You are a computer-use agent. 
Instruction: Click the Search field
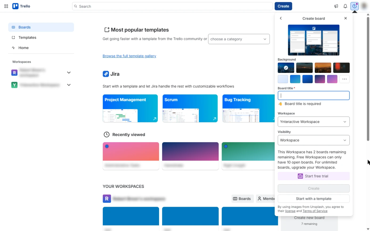pos(172,6)
